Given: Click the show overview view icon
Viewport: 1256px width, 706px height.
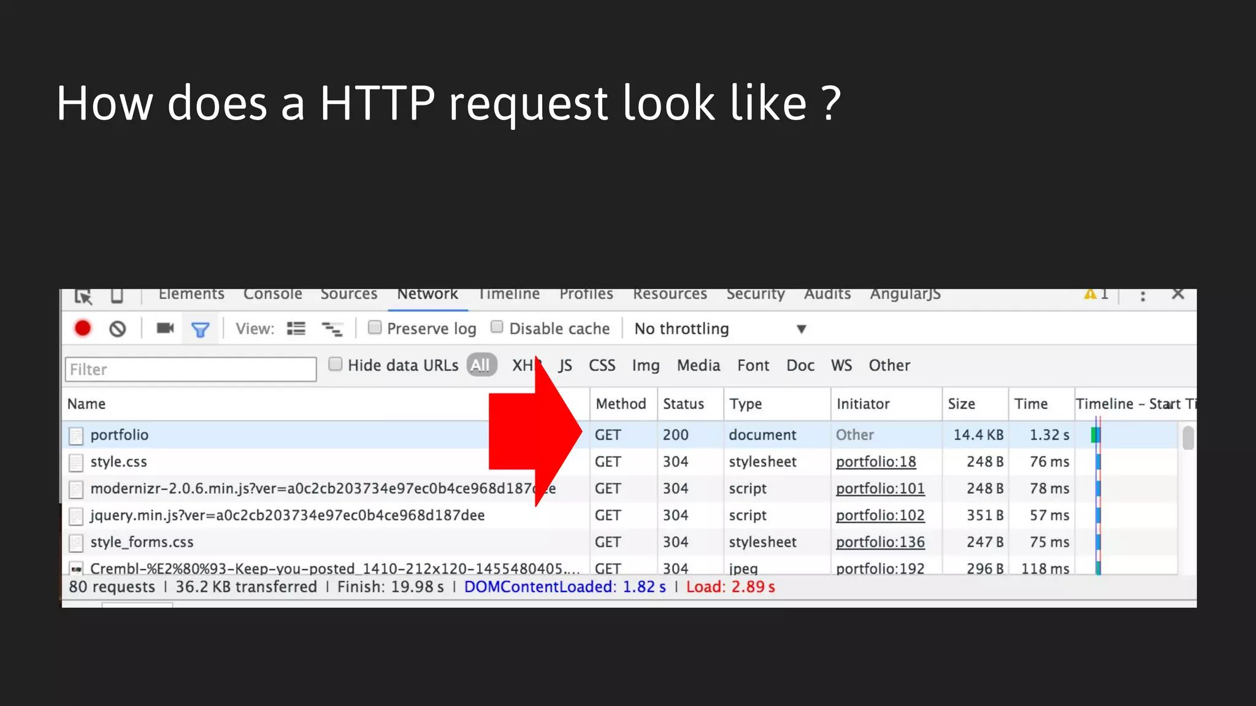Looking at the screenshot, I should coord(332,329).
